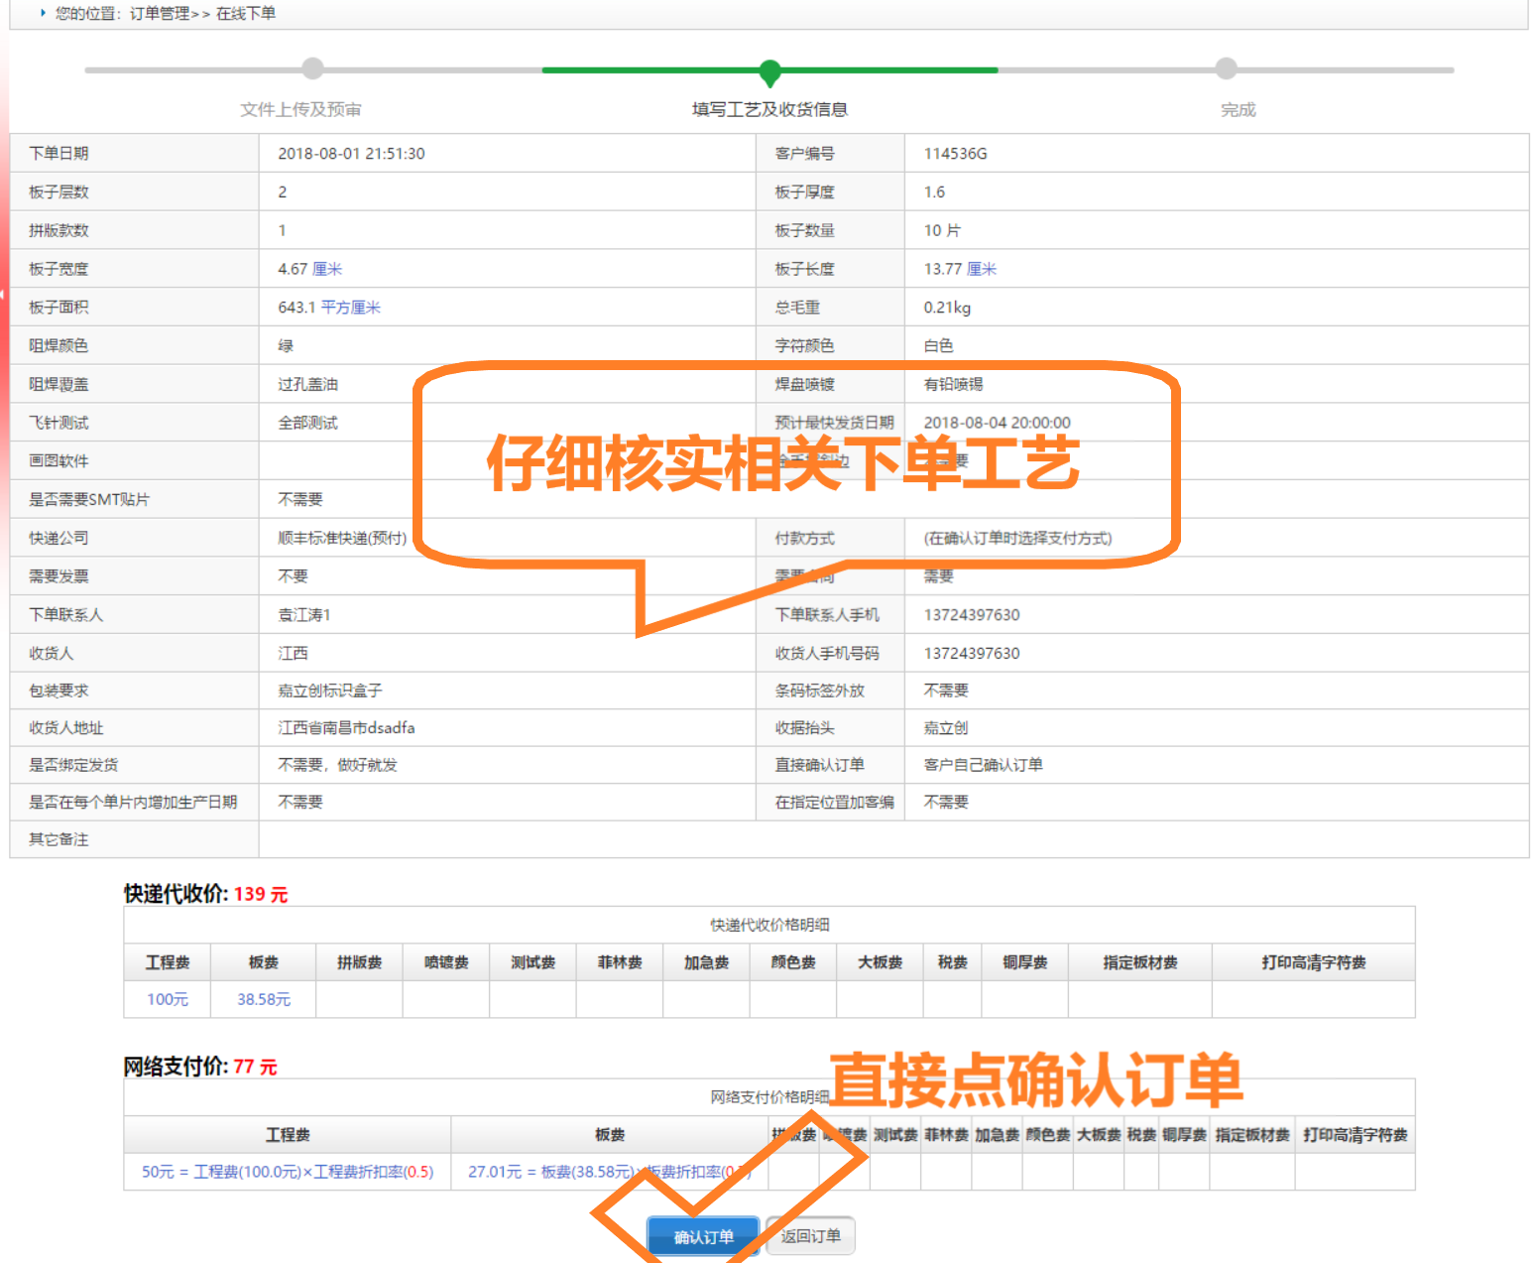Click the 文件上传及预审 step circle marker

click(312, 68)
